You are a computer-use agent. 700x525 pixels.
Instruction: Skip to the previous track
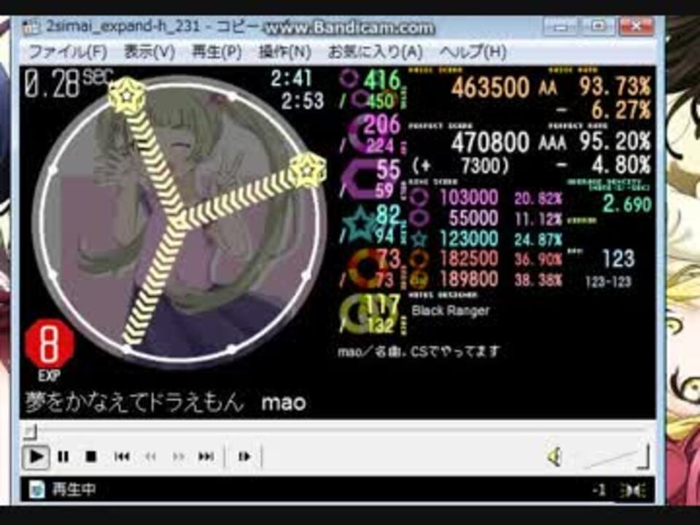click(x=122, y=456)
